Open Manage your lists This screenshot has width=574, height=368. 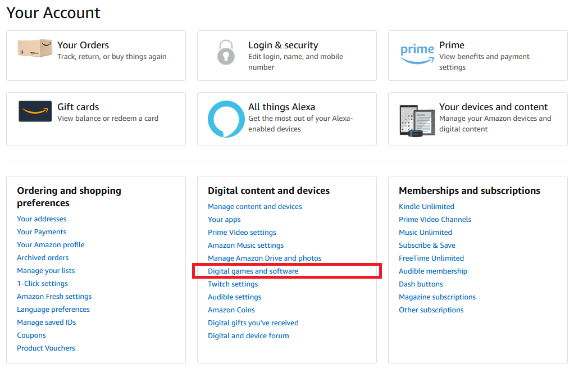[45, 271]
